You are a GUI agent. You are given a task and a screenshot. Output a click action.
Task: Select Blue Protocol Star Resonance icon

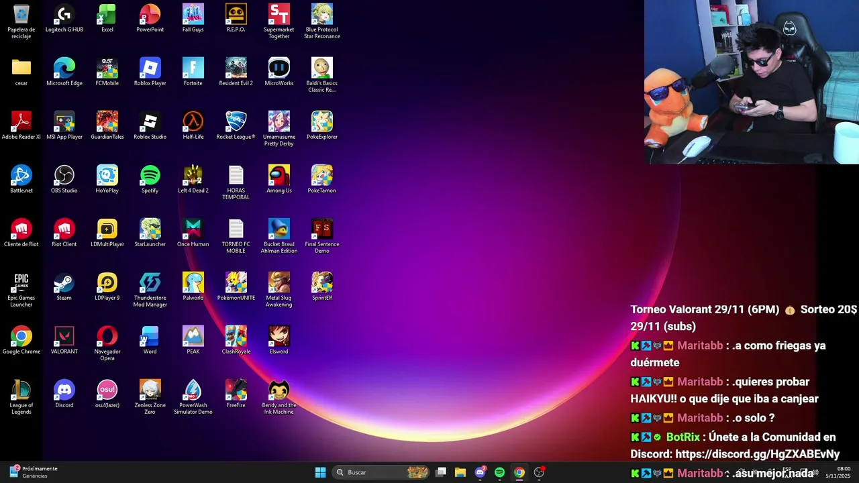[322, 21]
